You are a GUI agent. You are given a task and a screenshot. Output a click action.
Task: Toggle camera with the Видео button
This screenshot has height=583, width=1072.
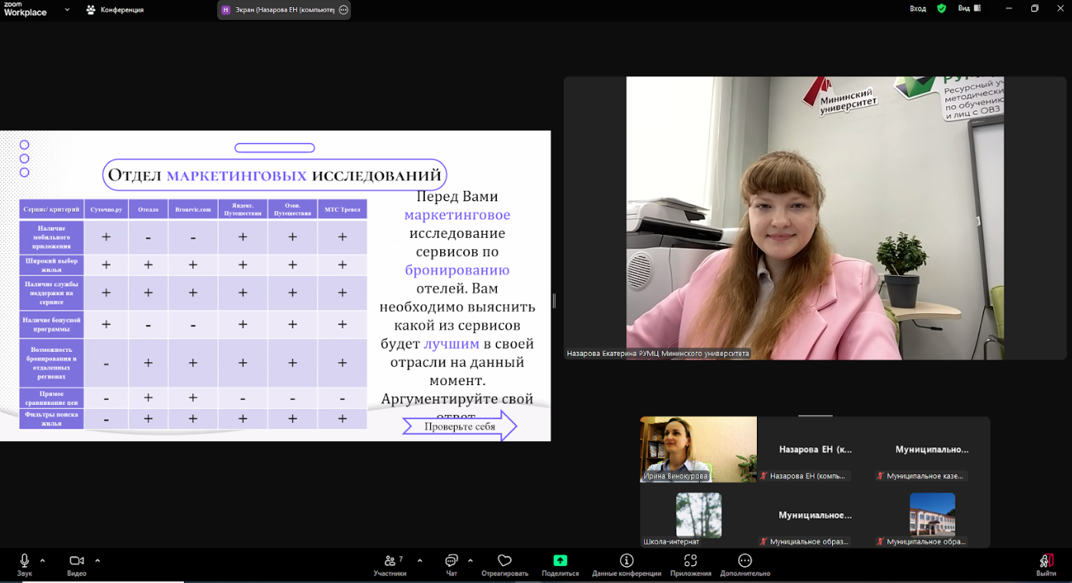pyautogui.click(x=76, y=565)
